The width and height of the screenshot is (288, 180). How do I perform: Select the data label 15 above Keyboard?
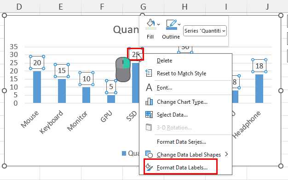tap(62, 71)
